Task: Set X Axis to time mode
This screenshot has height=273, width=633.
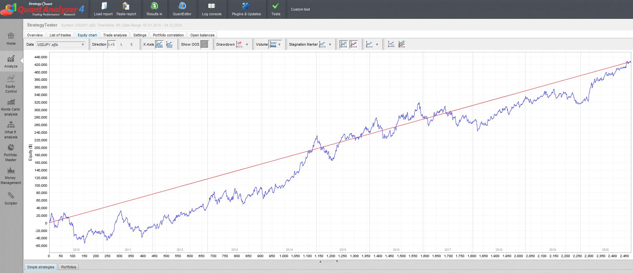Action: tap(169, 44)
